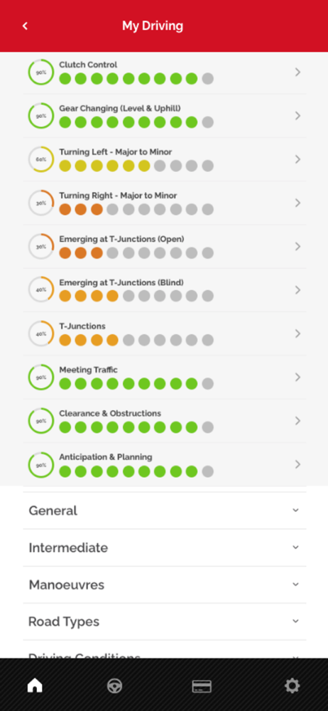Open the Home tab icon

(35, 685)
